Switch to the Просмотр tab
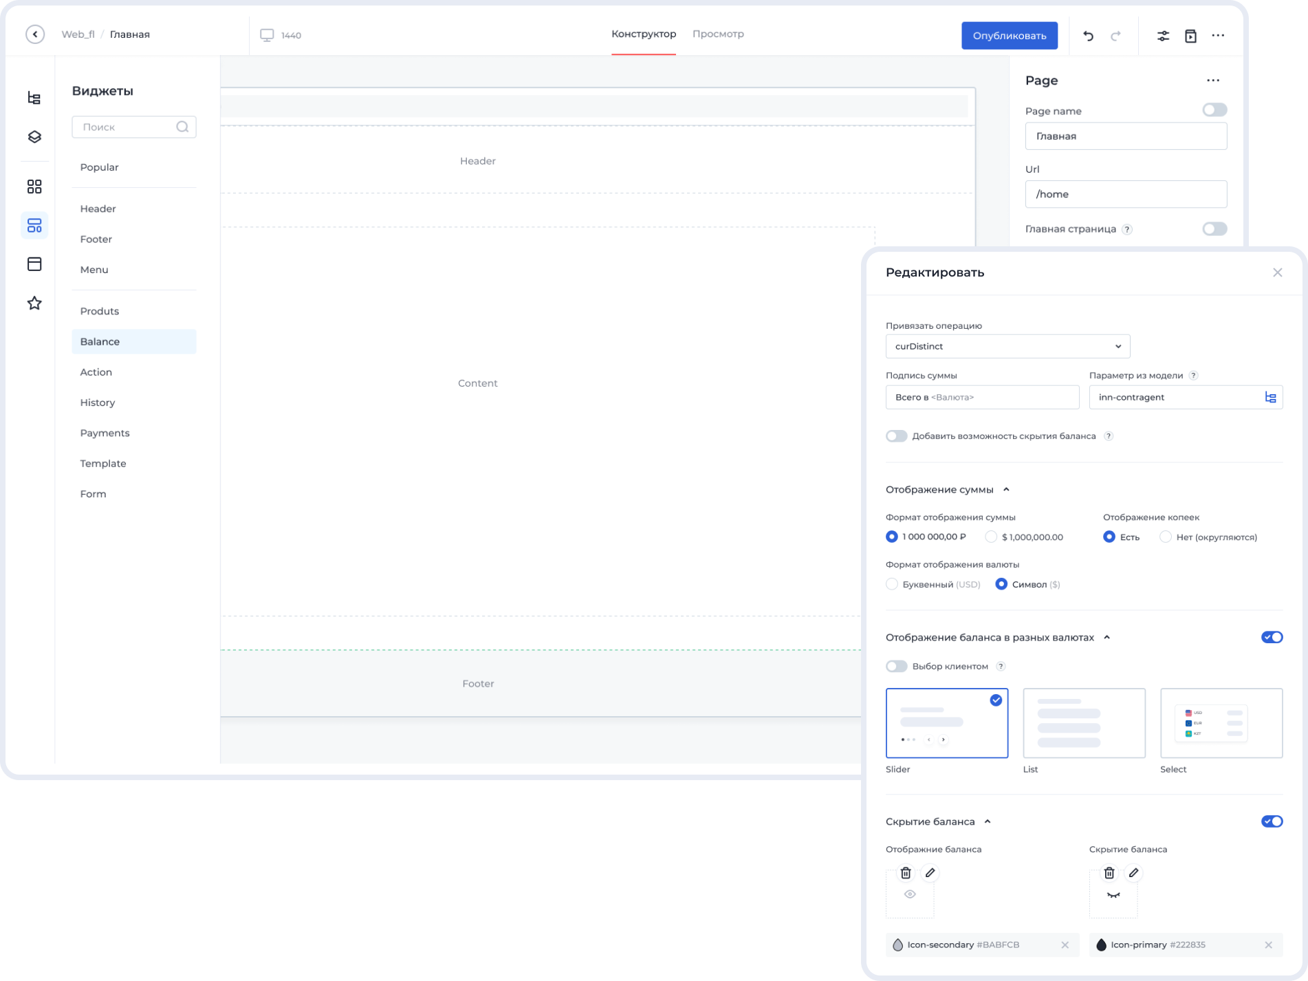 point(718,34)
